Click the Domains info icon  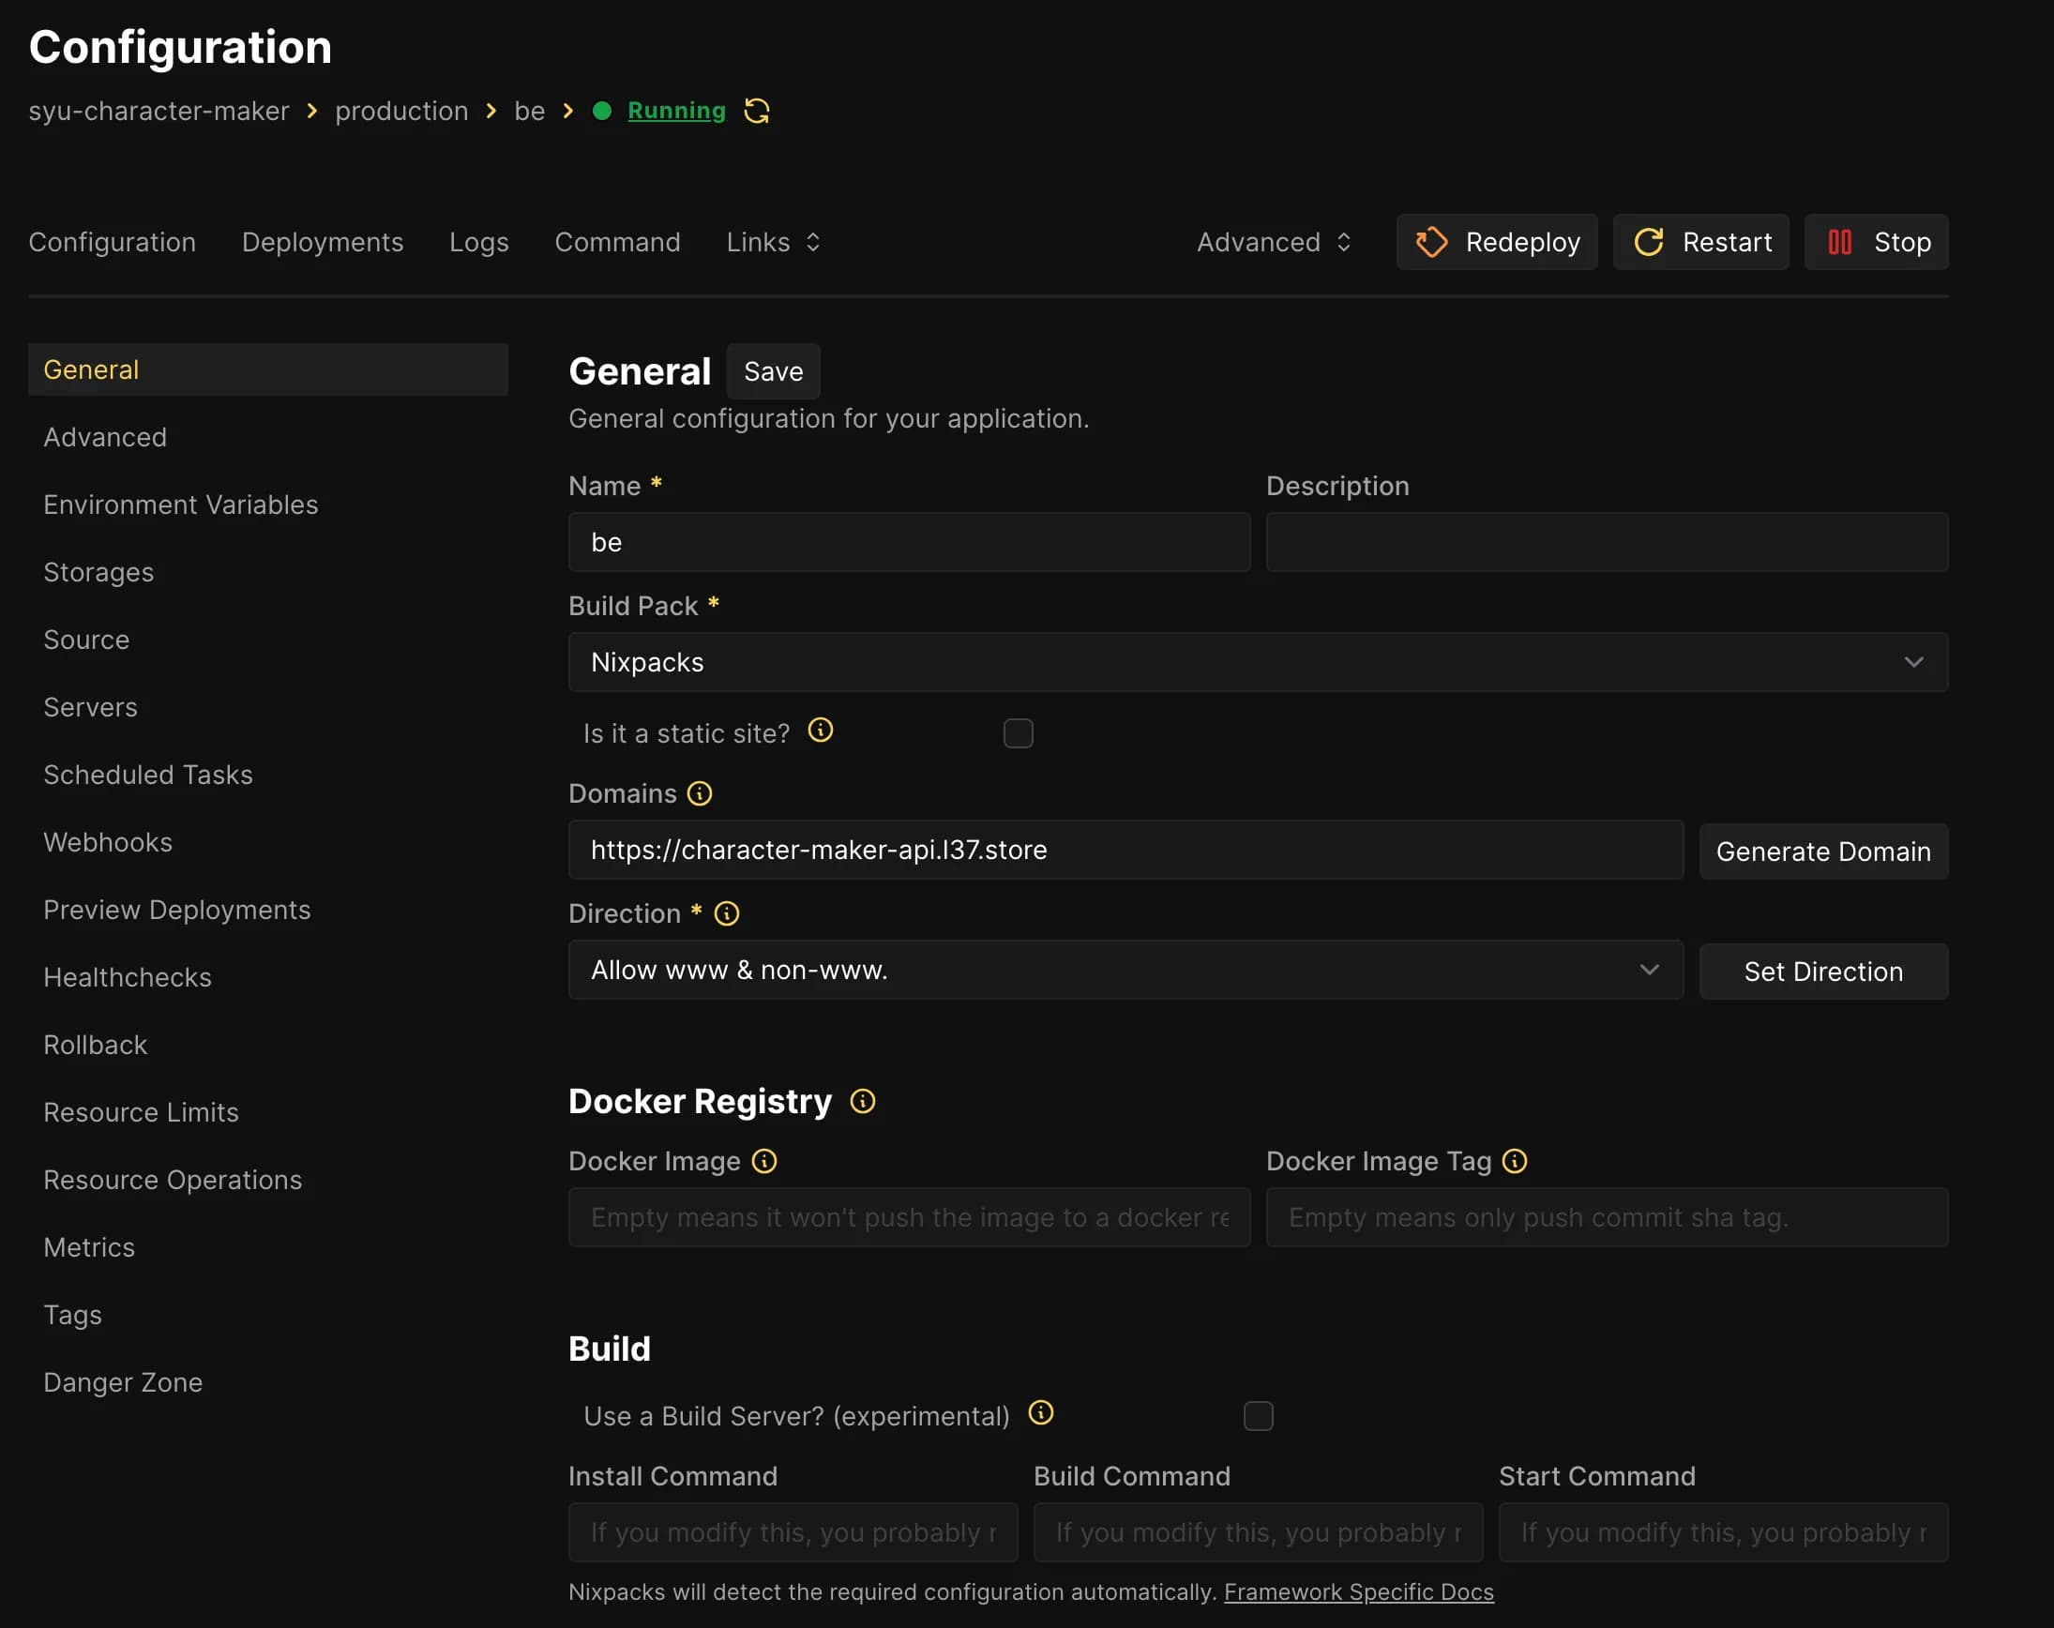(x=700, y=793)
